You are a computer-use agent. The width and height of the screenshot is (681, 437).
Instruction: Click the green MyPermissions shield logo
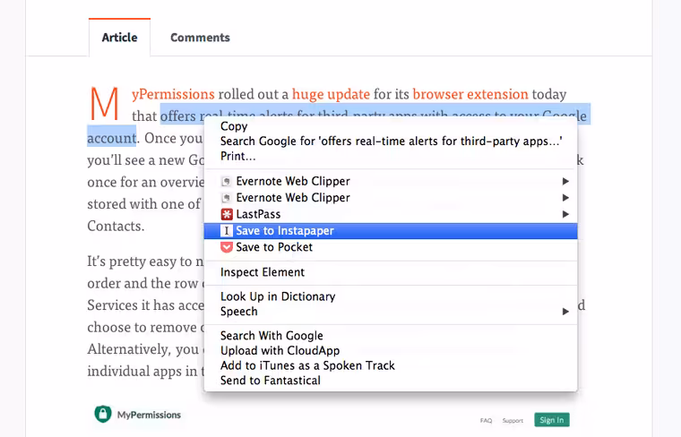click(103, 414)
